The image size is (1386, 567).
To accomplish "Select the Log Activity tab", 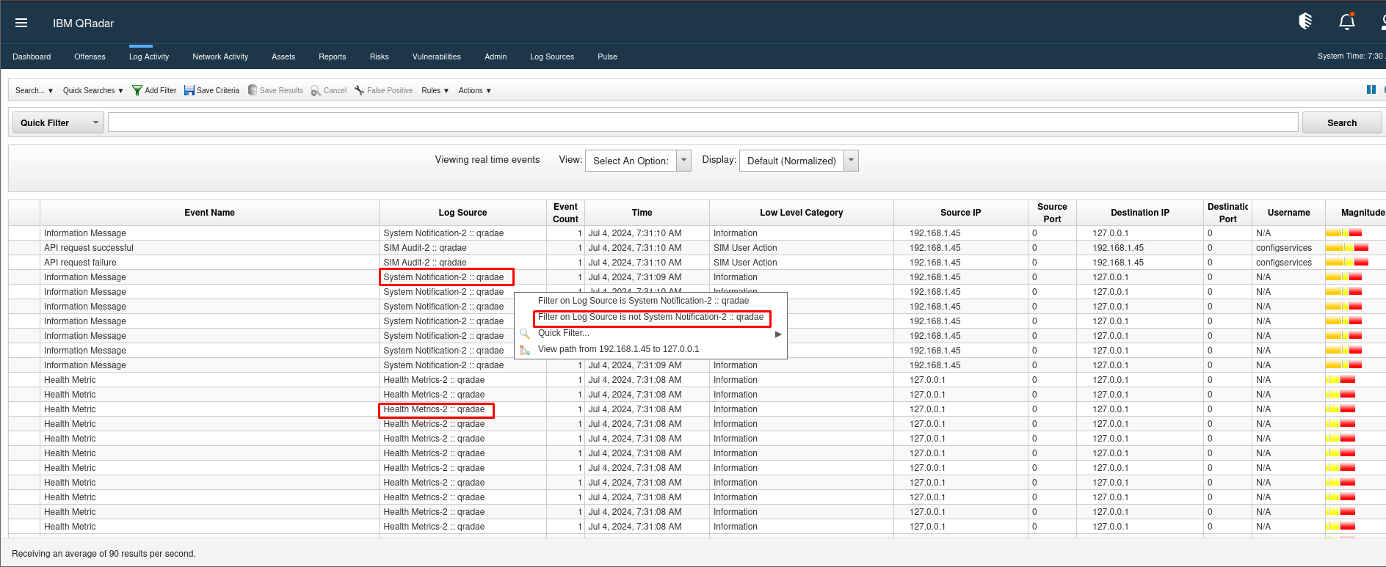I will pos(149,56).
